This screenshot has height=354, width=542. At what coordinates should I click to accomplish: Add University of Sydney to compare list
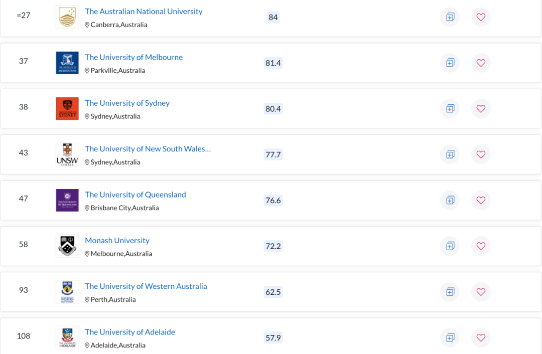[x=450, y=108]
